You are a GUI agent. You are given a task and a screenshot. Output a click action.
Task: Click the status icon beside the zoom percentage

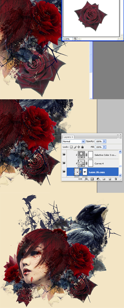click(x=75, y=39)
